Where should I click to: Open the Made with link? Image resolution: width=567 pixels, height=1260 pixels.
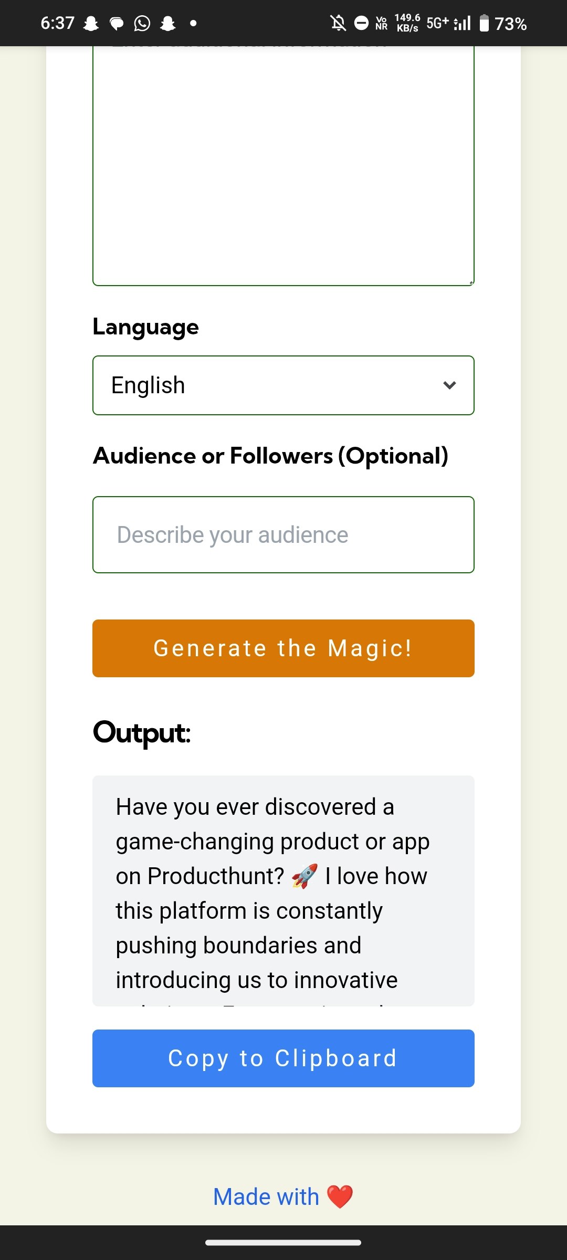coord(266,1197)
